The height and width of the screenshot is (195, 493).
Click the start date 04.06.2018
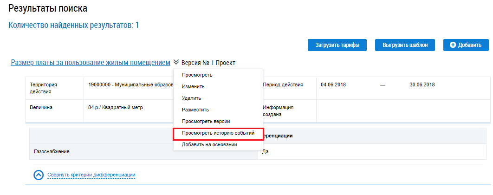pyautogui.click(x=333, y=85)
